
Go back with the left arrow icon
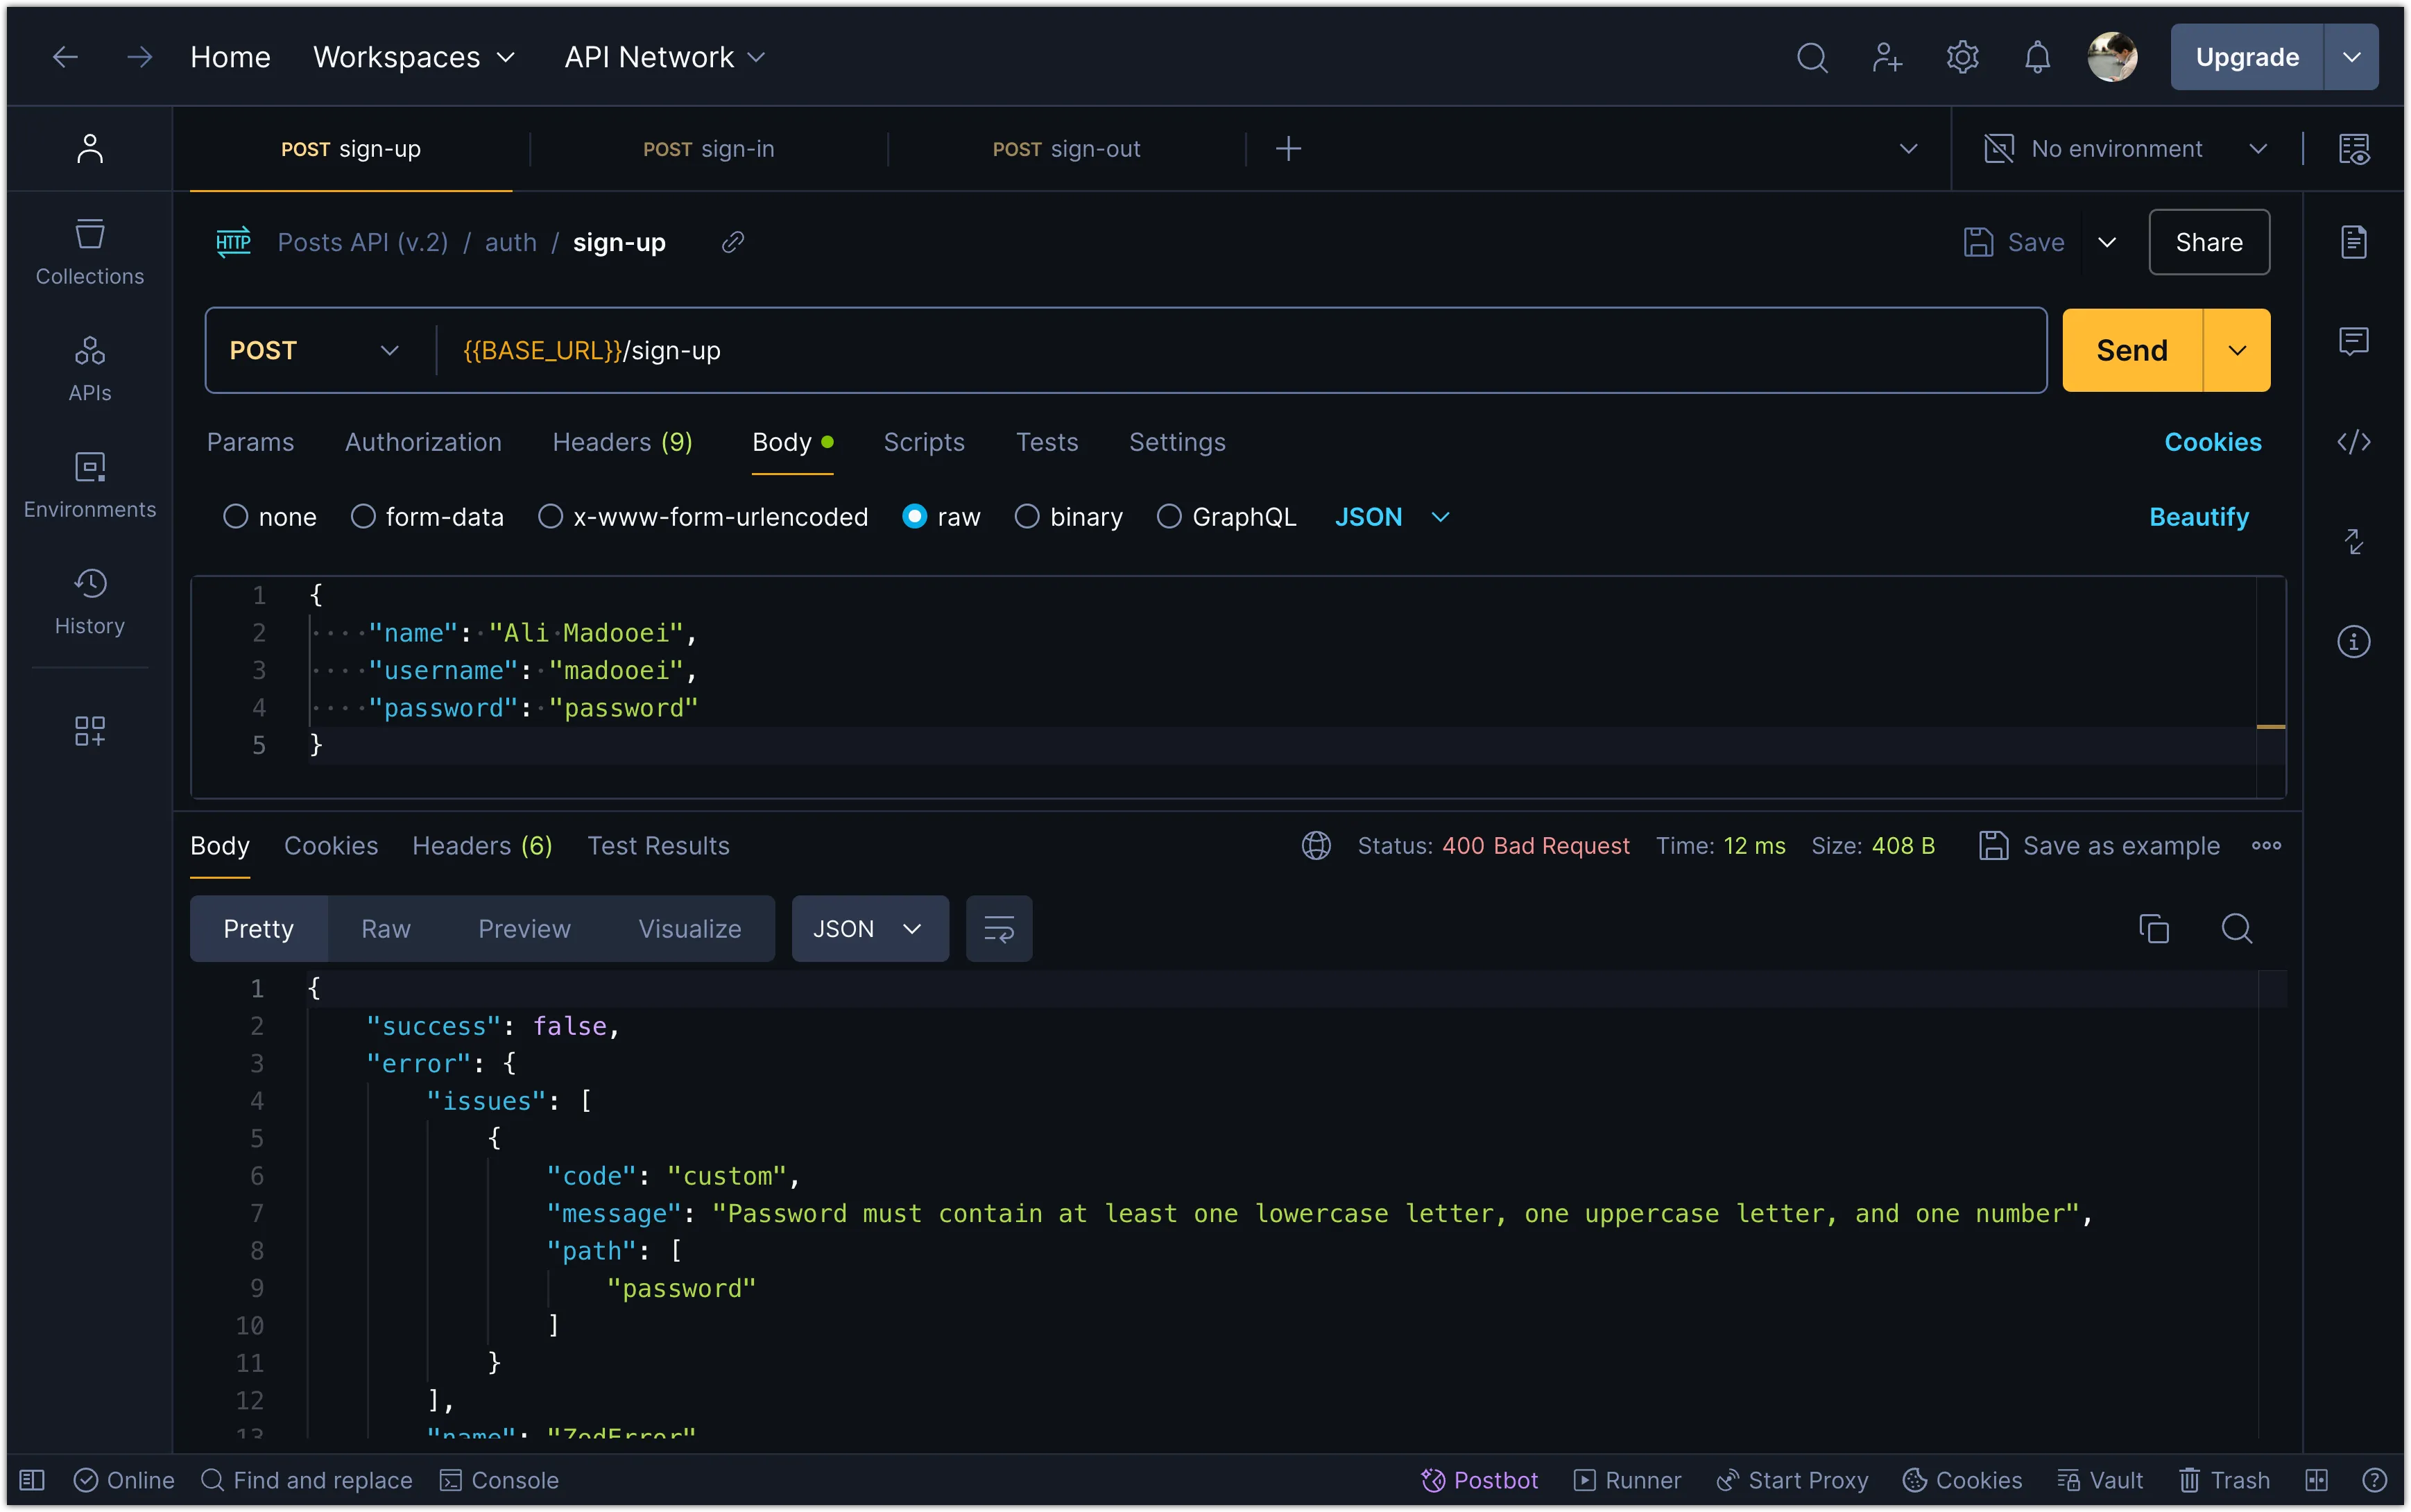pyautogui.click(x=65, y=57)
